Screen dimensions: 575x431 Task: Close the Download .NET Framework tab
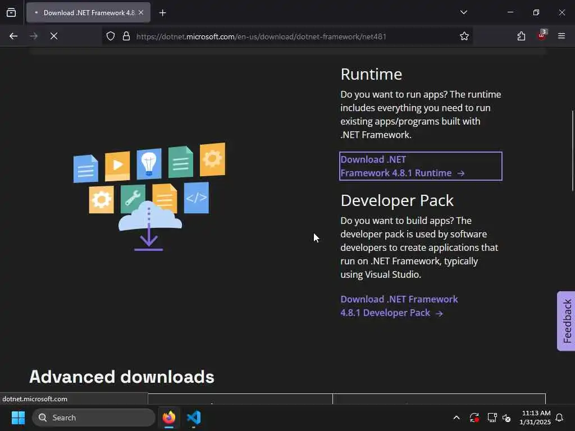(x=141, y=12)
